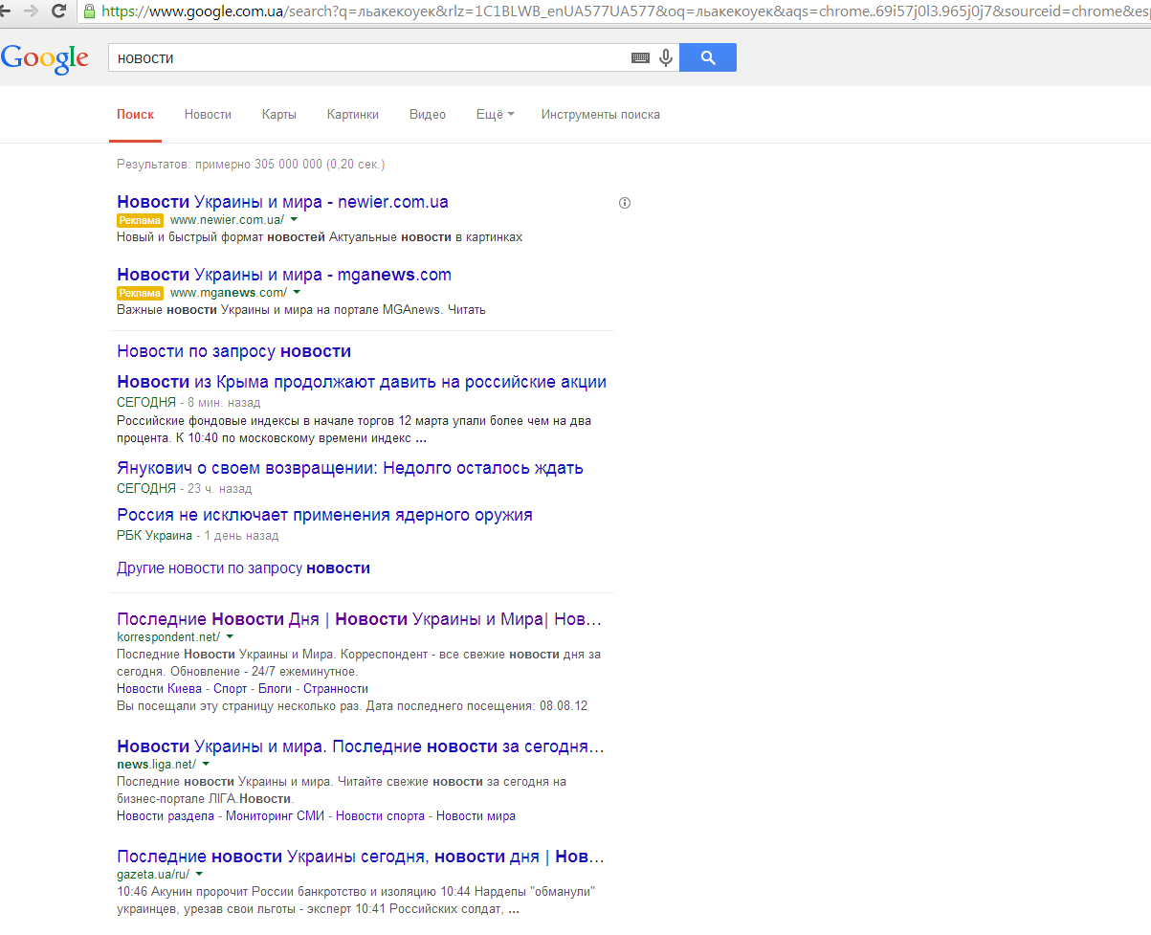Screen dimensions: 1151x935
Task: Open gazeta.ua result title
Action: point(361,857)
